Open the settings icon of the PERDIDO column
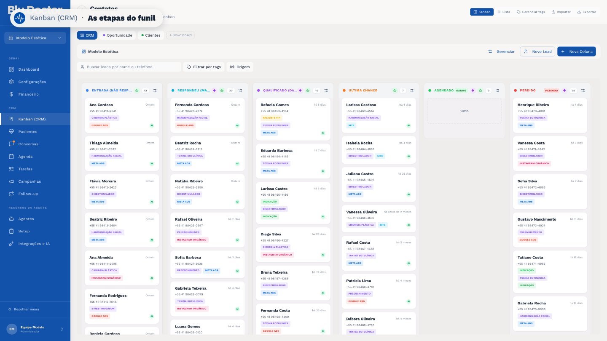 (x=583, y=91)
